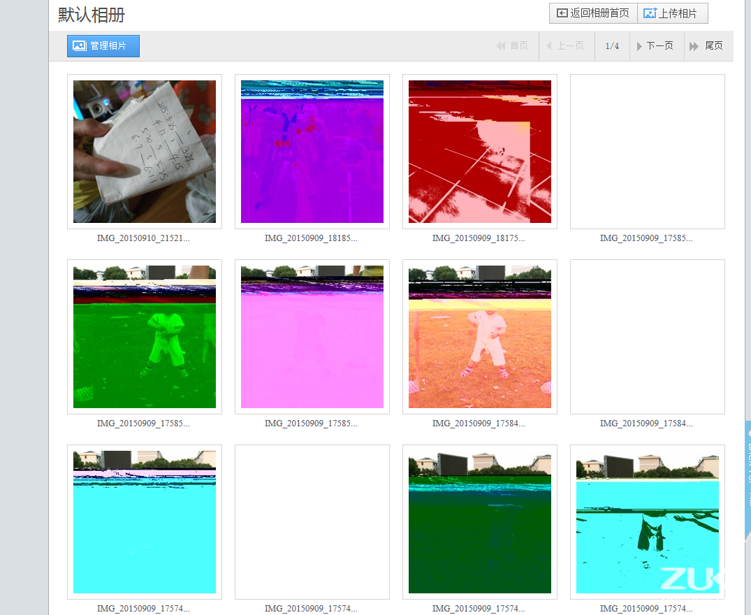Viewport: 751px width, 615px height.
Task: Open the orange-tinted child on grass photo
Action: point(480,337)
